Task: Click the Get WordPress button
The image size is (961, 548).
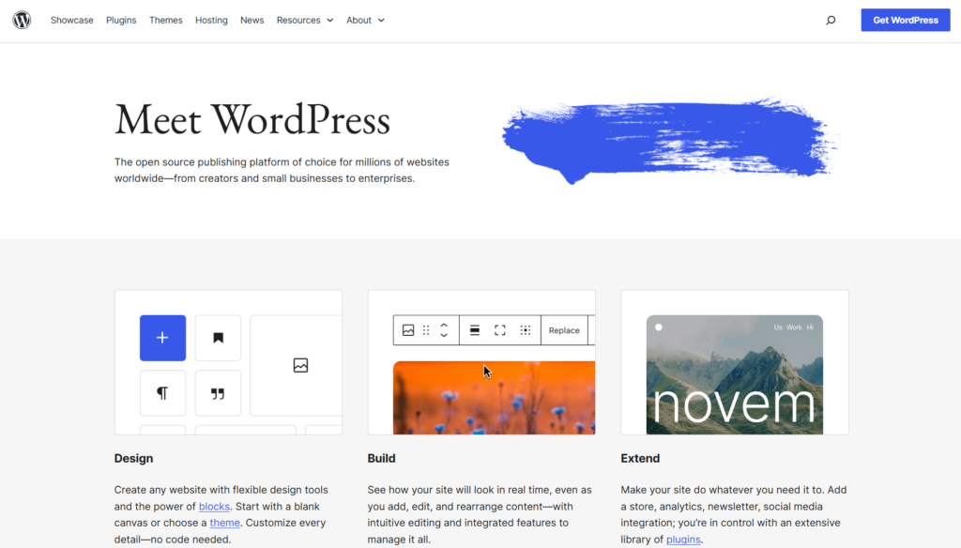Action: click(906, 21)
